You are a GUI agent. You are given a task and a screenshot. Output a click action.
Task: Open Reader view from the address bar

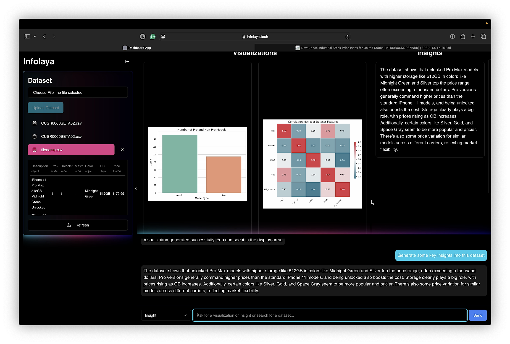click(x=163, y=36)
